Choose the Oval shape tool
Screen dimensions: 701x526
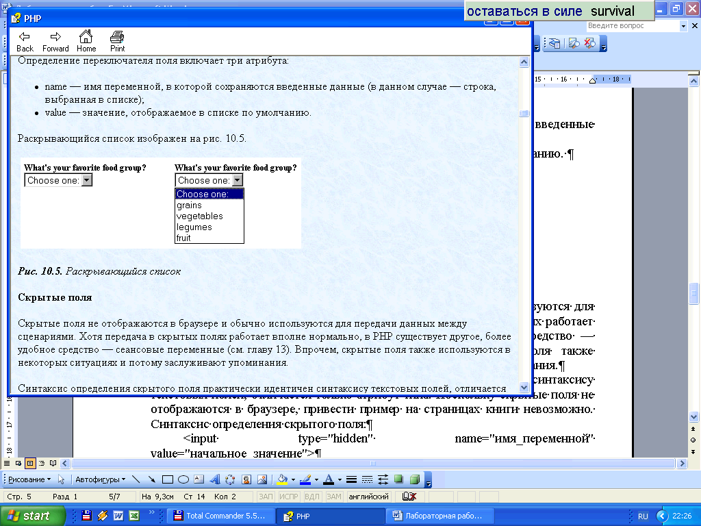[183, 479]
